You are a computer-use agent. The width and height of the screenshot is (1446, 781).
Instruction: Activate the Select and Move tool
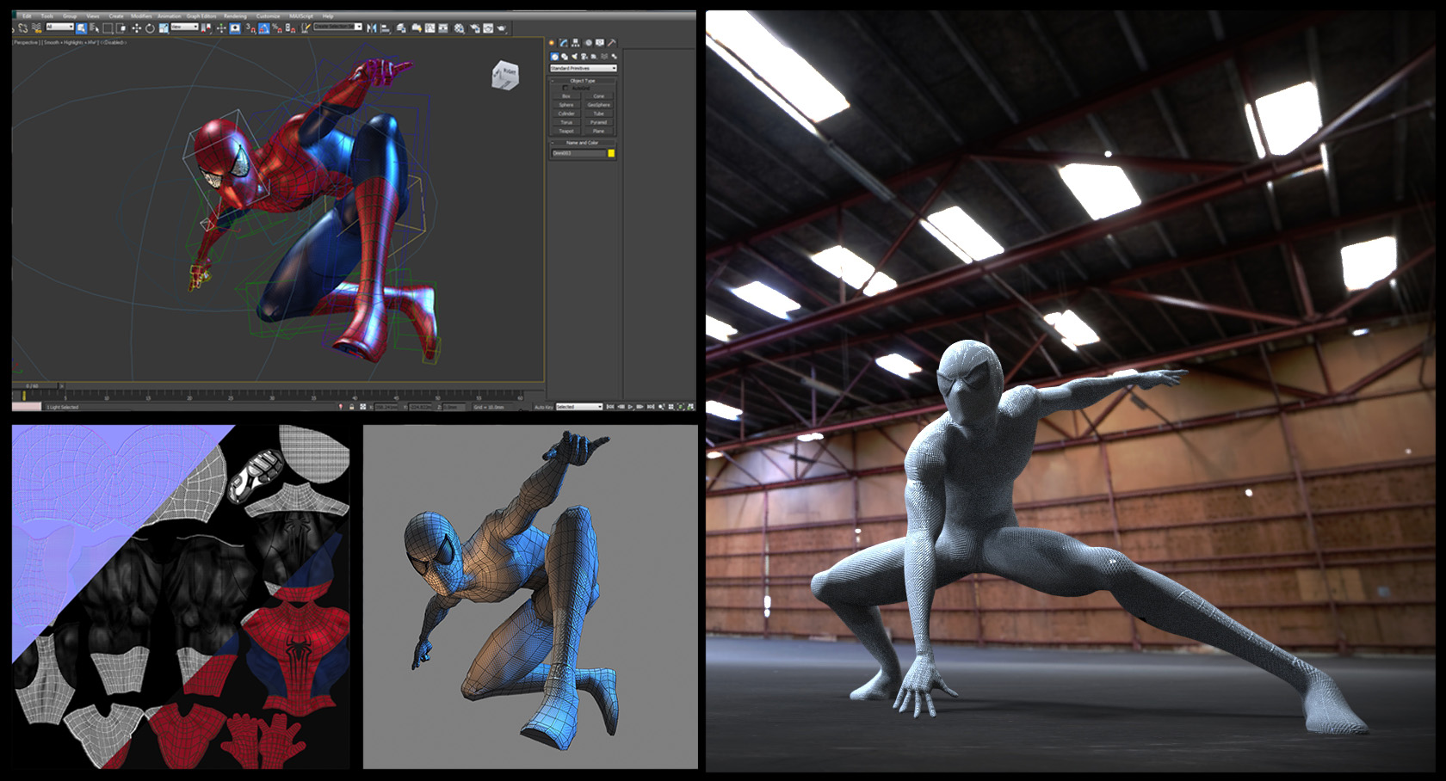(x=137, y=28)
